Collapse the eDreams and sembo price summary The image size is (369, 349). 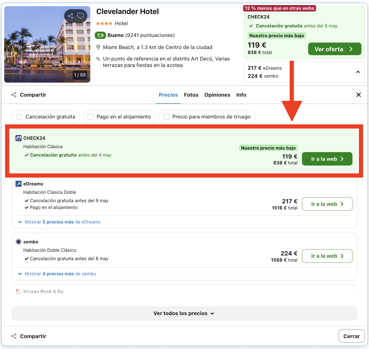[x=358, y=72]
